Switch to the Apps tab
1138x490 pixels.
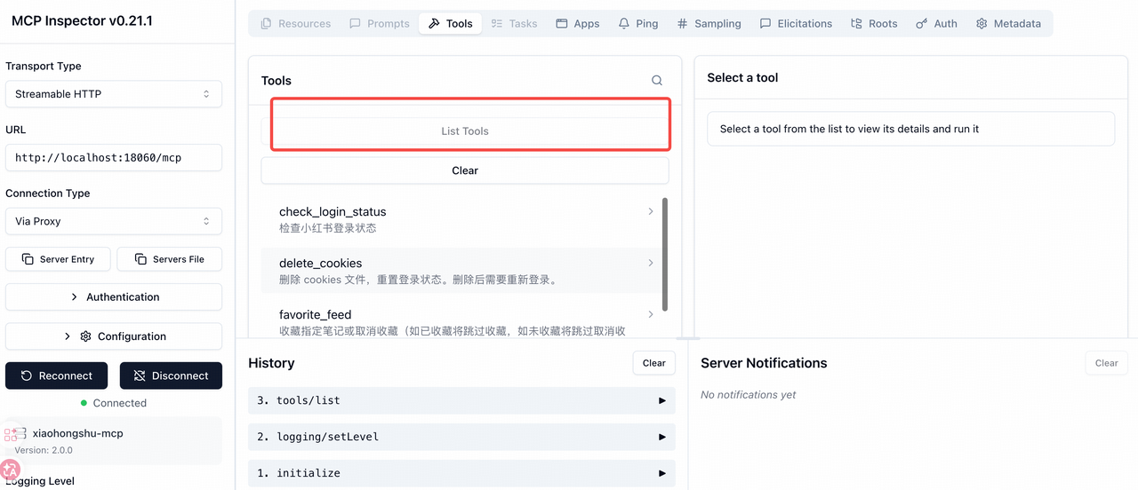[x=578, y=24]
